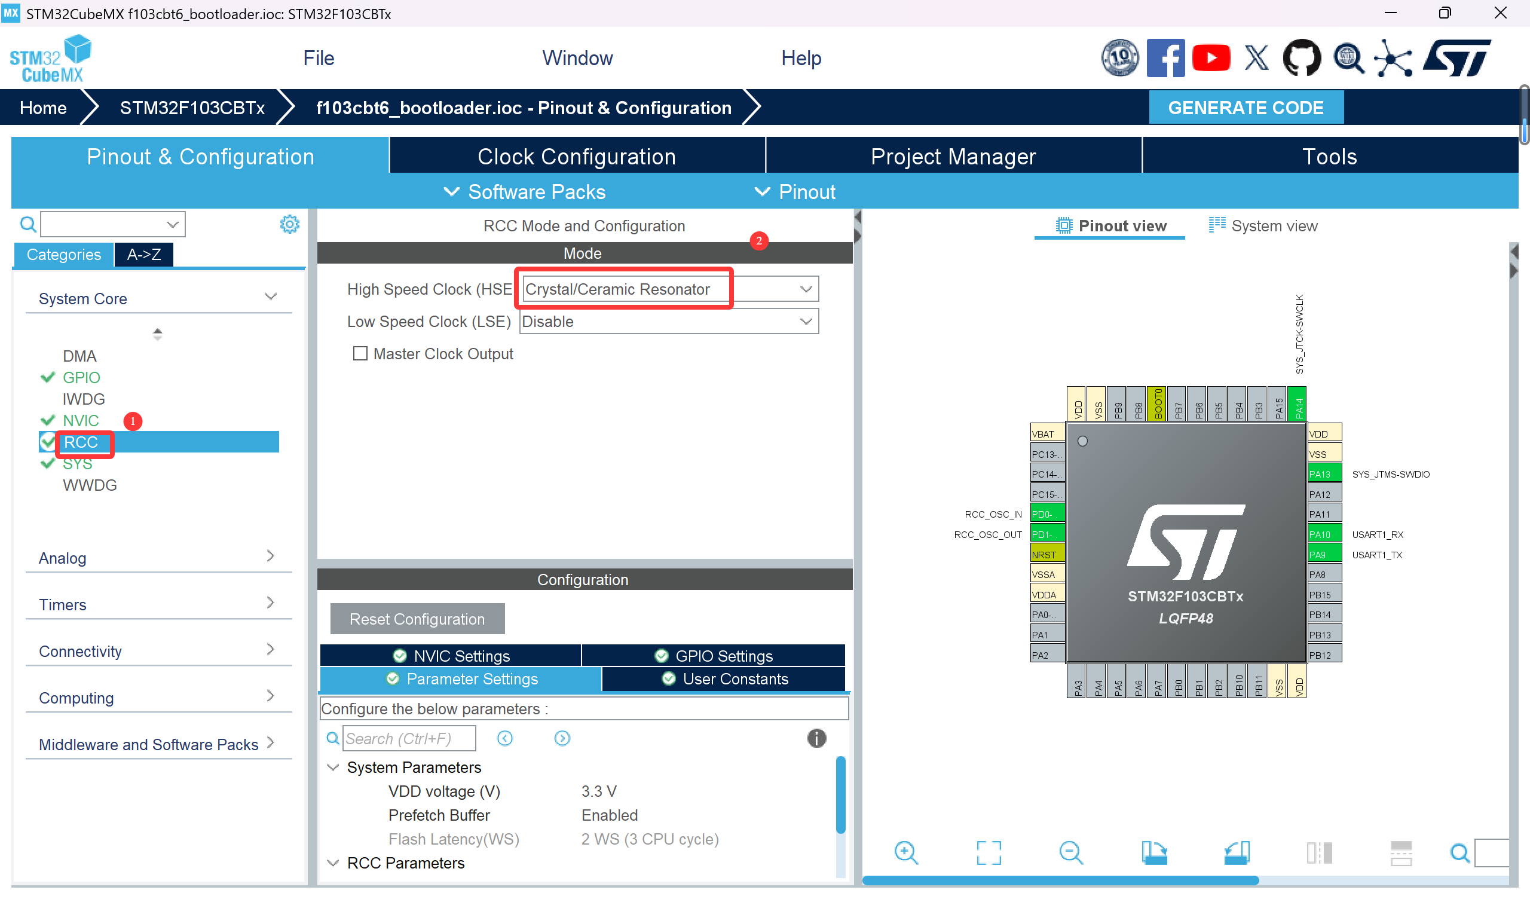Zoom out on the pinout view

click(x=1071, y=852)
